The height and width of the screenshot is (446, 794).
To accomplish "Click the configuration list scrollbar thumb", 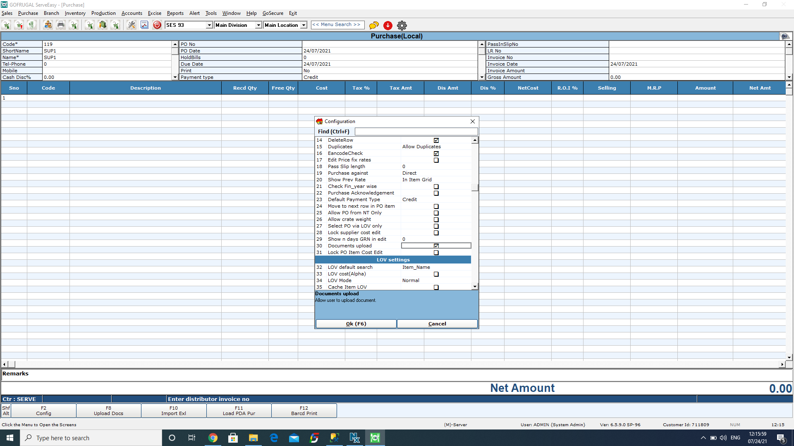I will pos(475,187).
